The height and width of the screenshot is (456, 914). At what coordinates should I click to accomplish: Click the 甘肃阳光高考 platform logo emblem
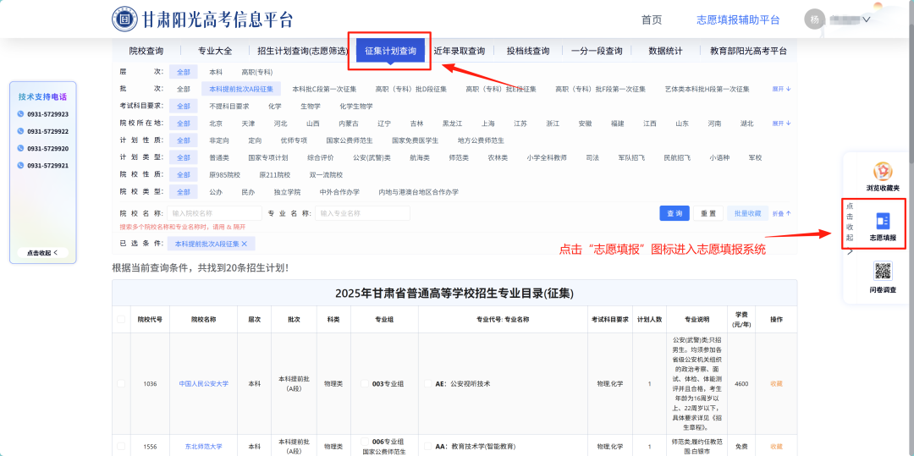[124, 19]
